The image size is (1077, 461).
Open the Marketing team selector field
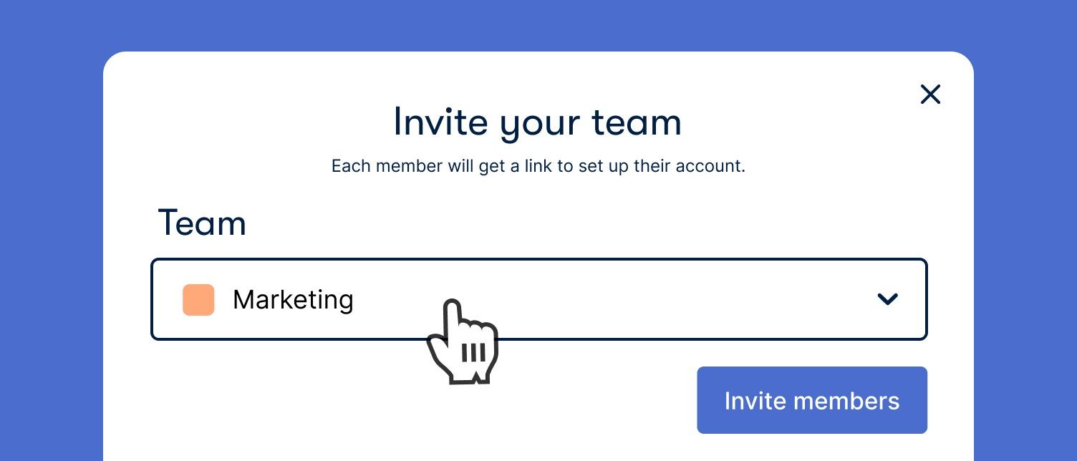coord(539,299)
